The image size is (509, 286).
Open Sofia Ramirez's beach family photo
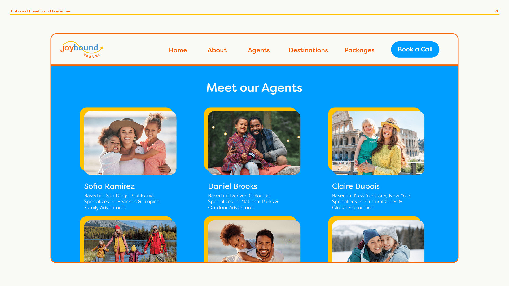coord(130,143)
